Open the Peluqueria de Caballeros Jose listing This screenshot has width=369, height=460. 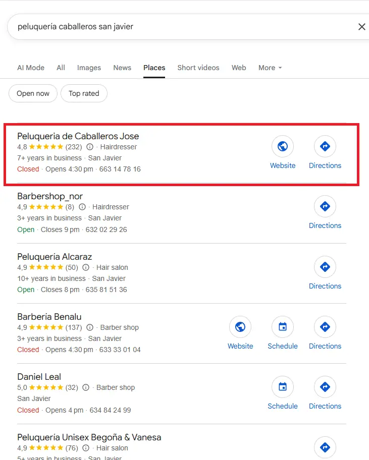pyautogui.click(x=78, y=136)
